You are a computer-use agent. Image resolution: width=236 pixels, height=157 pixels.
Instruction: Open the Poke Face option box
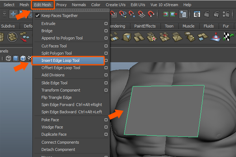click(106, 120)
